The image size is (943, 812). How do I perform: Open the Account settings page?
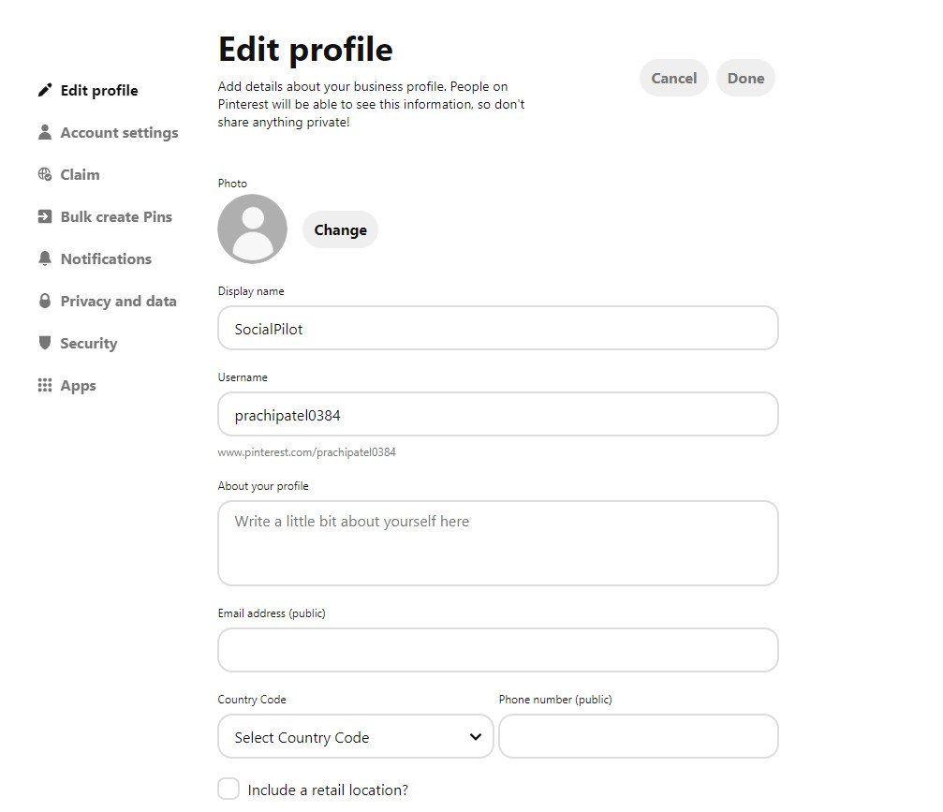[118, 132]
